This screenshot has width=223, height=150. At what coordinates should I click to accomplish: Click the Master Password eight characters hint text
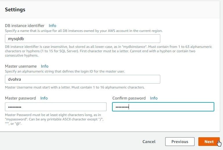[x=54, y=119]
